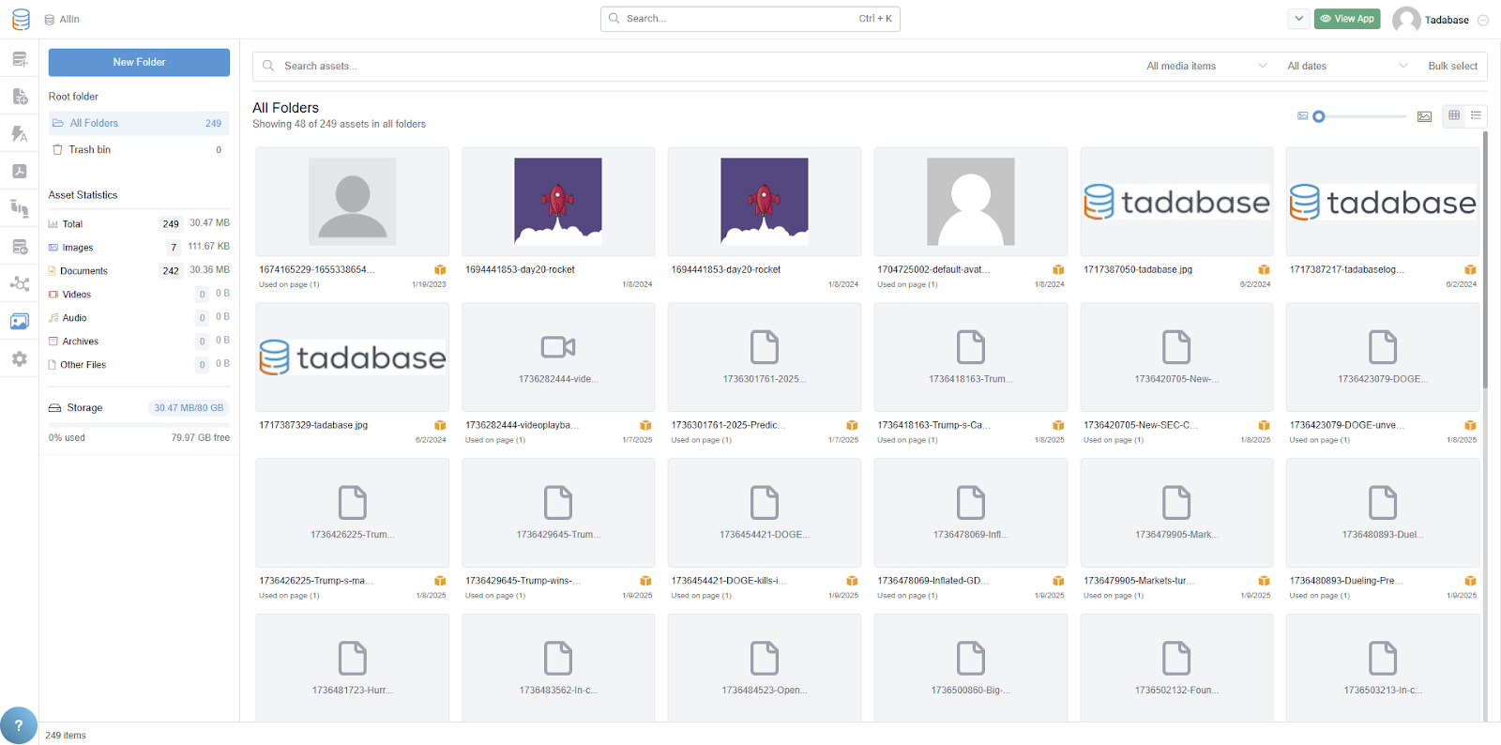
Task: Click the small image icon left of the size slider
Action: [1303, 116]
